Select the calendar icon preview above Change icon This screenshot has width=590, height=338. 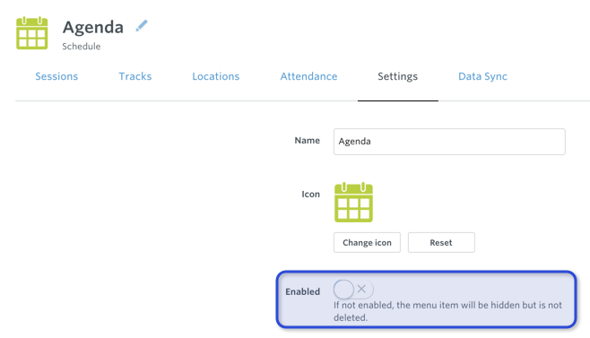tap(353, 202)
